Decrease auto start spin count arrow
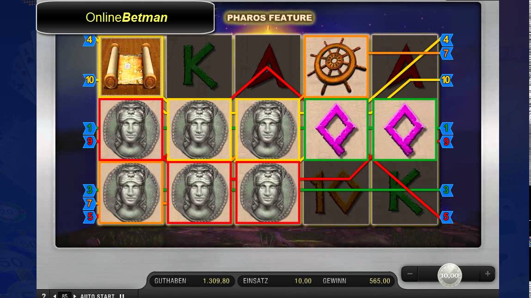 coord(55,296)
